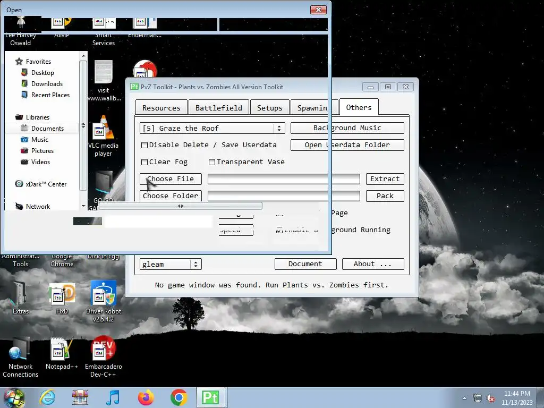
Task: Select Videos library
Action: tap(40, 161)
